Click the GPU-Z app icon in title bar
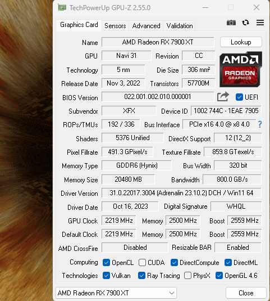The width and height of the screenshot is (270, 301). [x=62, y=8]
